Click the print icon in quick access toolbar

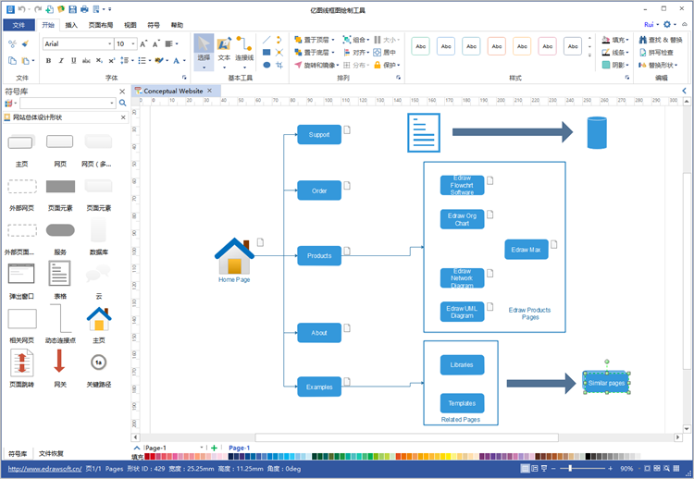click(84, 9)
